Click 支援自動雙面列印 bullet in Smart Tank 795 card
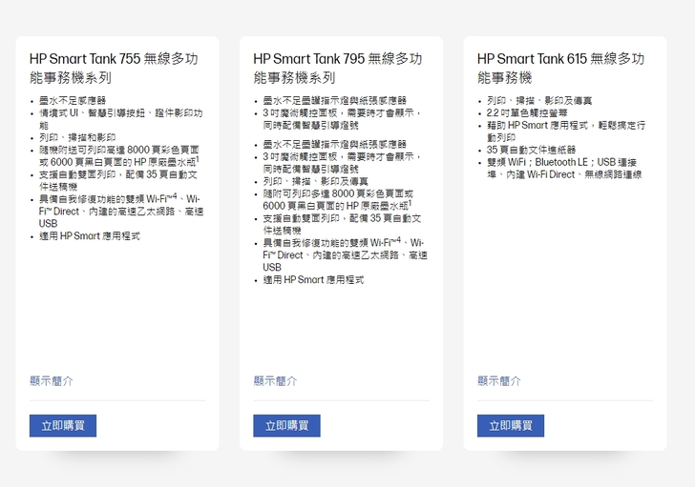Viewport: 695px width, 487px height. pyautogui.click(x=342, y=224)
